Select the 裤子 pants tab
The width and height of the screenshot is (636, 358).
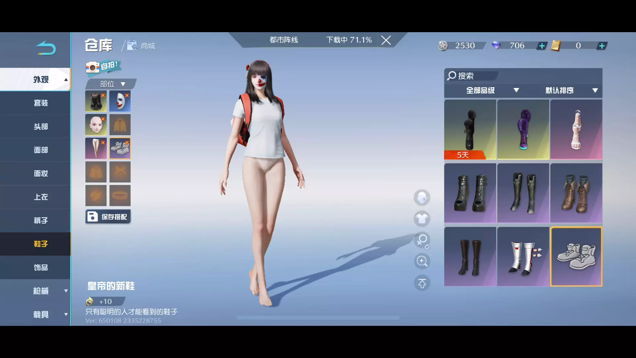tap(40, 220)
